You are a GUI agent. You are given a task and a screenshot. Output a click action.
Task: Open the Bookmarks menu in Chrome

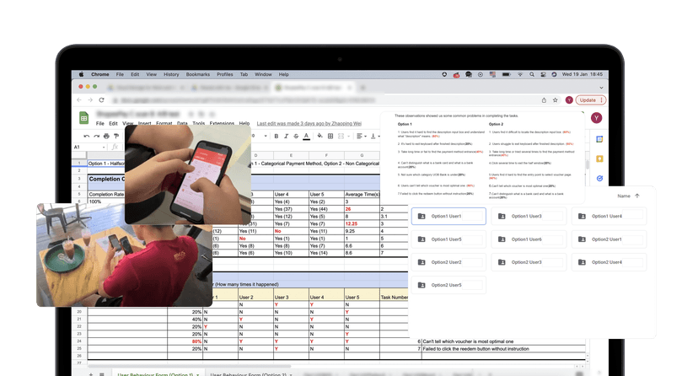[x=197, y=74]
